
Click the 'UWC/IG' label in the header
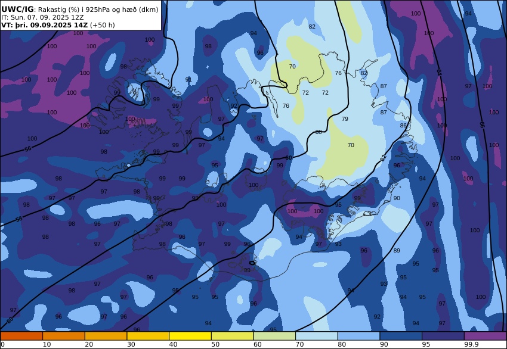(17, 10)
